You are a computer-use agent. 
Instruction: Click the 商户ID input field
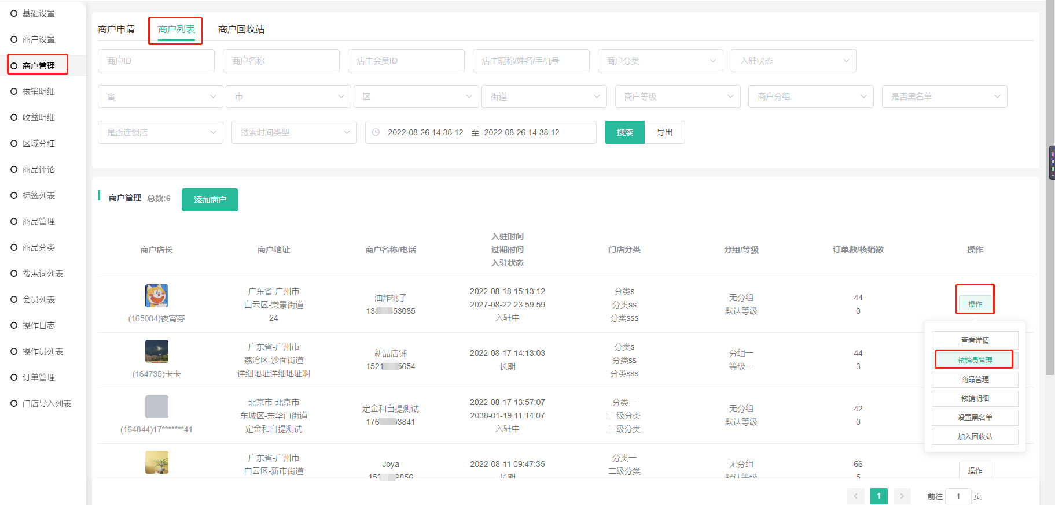156,61
